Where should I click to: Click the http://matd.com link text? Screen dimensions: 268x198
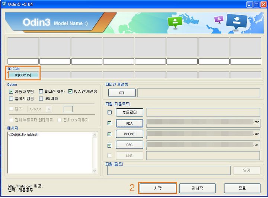pyautogui.click(x=20, y=186)
